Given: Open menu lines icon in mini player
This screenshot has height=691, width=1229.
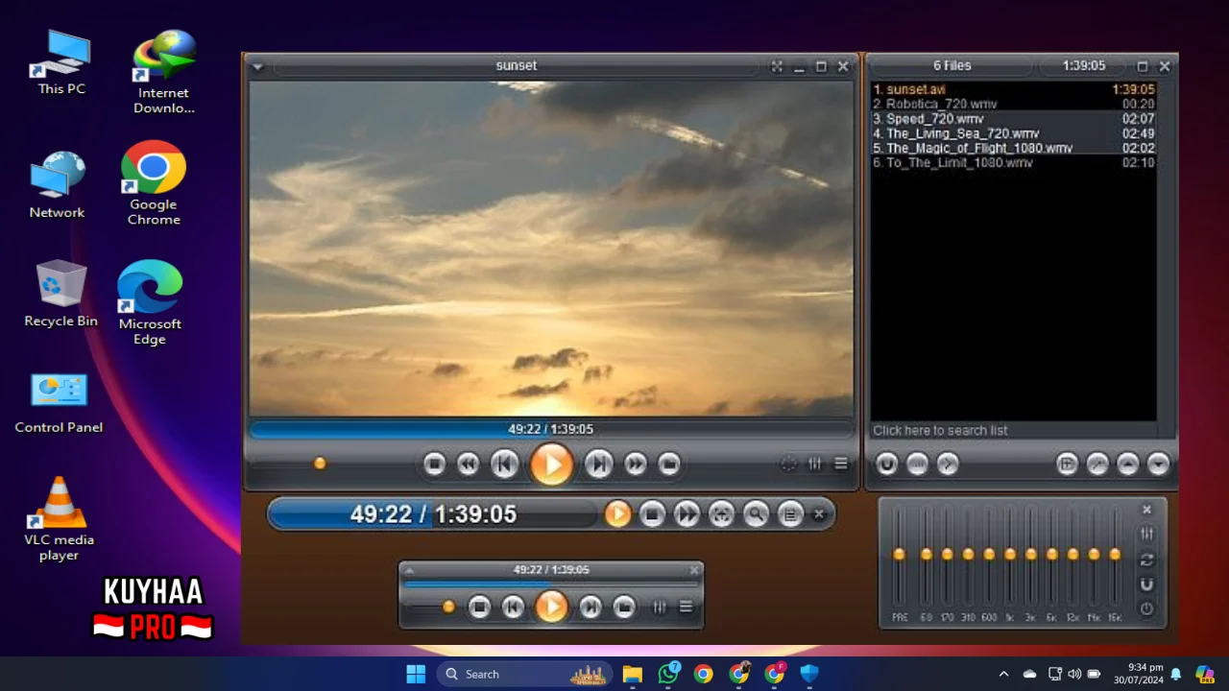Looking at the screenshot, I should pos(686,607).
